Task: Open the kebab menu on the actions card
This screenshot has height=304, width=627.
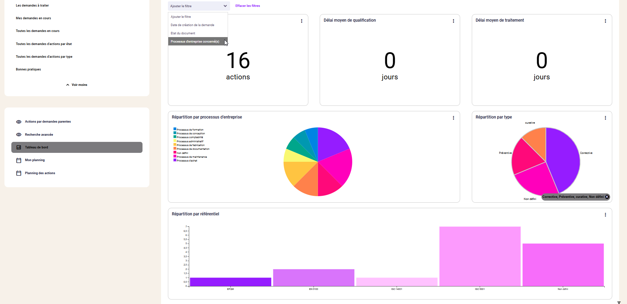Action: point(301,21)
